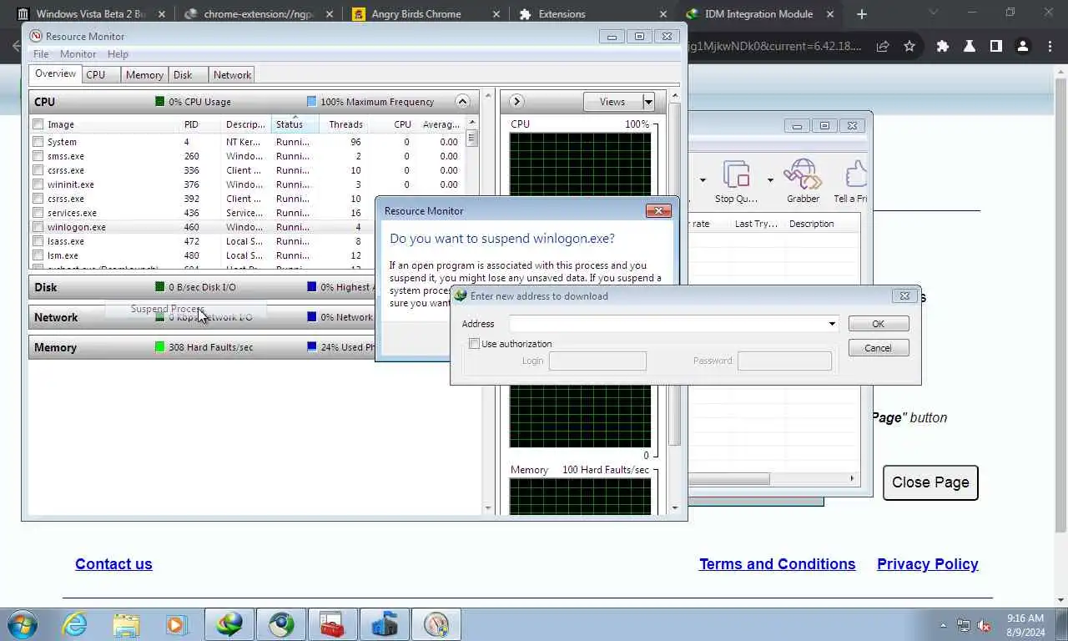The height and width of the screenshot is (641, 1068).
Task: Check the winlogon.exe checkbox
Action: [x=38, y=227]
